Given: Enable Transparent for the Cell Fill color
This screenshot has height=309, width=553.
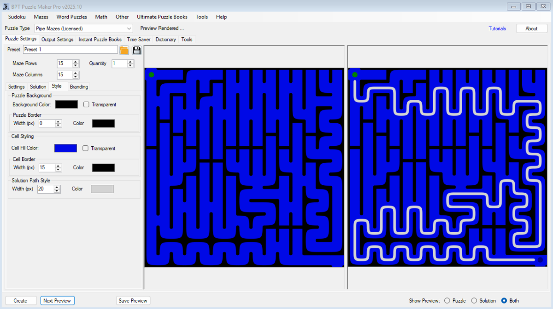Looking at the screenshot, I should click(86, 148).
